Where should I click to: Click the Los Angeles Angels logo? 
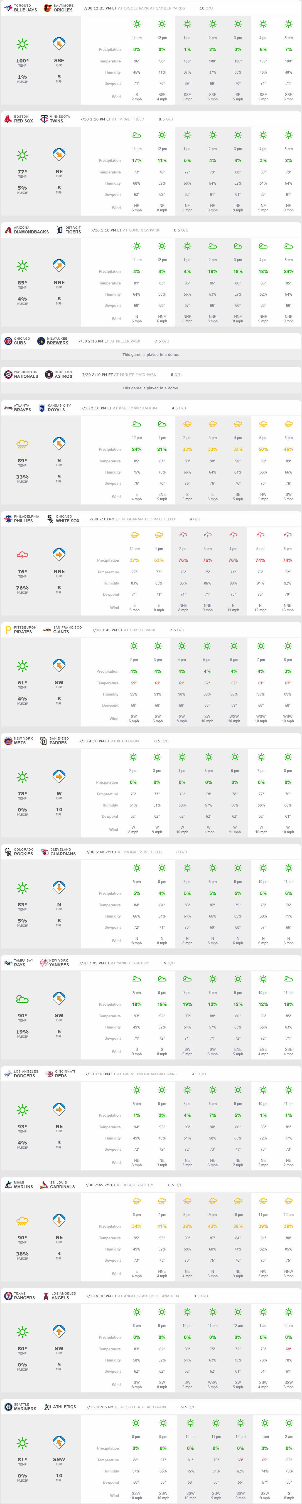46,1296
